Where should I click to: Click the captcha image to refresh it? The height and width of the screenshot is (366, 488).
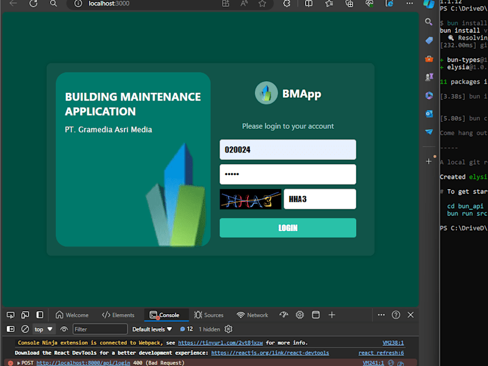(251, 199)
